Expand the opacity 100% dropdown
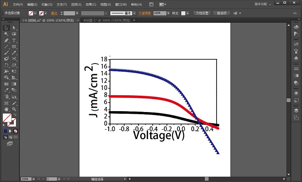Screen dimensions: 302x182 pyautogui.click(x=169, y=13)
